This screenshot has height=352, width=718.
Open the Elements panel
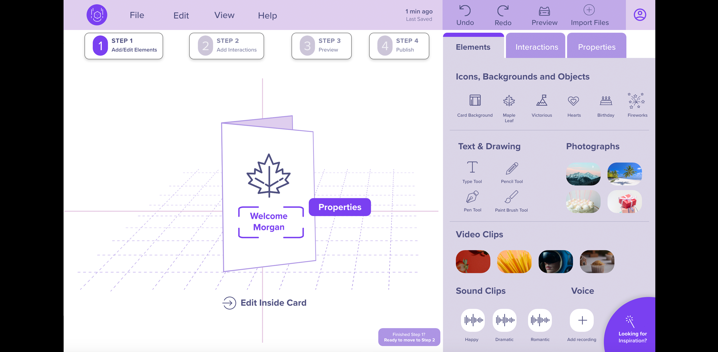[x=473, y=47]
